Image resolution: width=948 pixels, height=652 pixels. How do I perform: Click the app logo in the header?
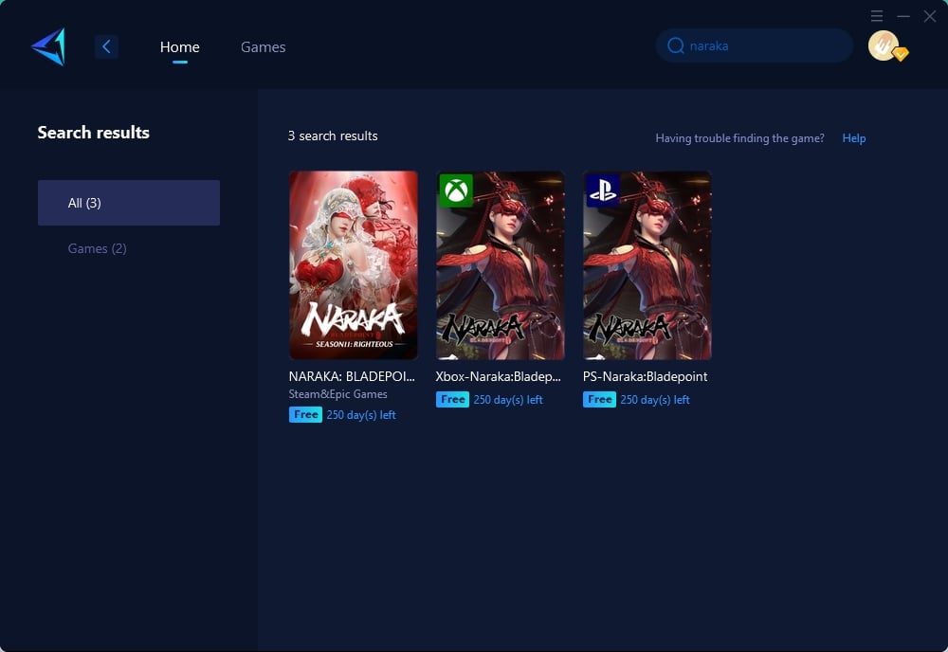(48, 46)
